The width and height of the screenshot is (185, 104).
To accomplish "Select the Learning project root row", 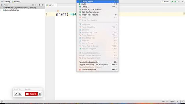I will 23,8.
